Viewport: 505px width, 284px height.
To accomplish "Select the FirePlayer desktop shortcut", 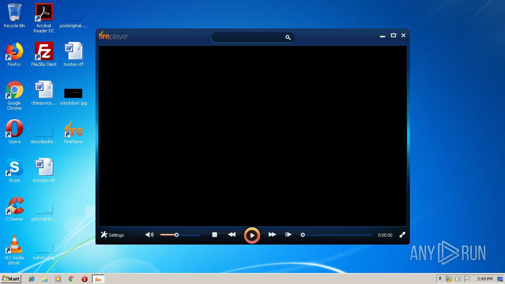I will (73, 132).
